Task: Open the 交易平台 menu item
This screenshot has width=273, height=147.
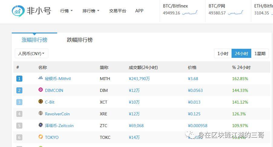Action: [x=118, y=11]
